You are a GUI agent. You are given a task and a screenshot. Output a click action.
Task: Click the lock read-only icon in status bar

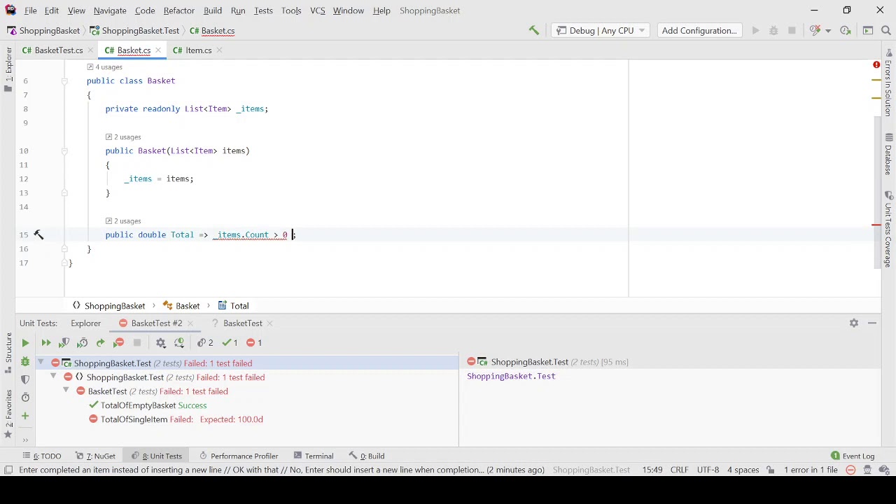coord(770,470)
